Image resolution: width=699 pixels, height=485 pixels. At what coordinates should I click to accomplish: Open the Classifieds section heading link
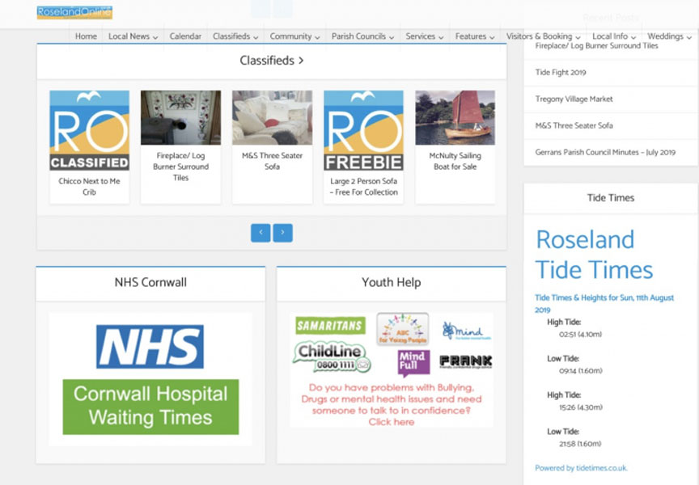click(272, 61)
